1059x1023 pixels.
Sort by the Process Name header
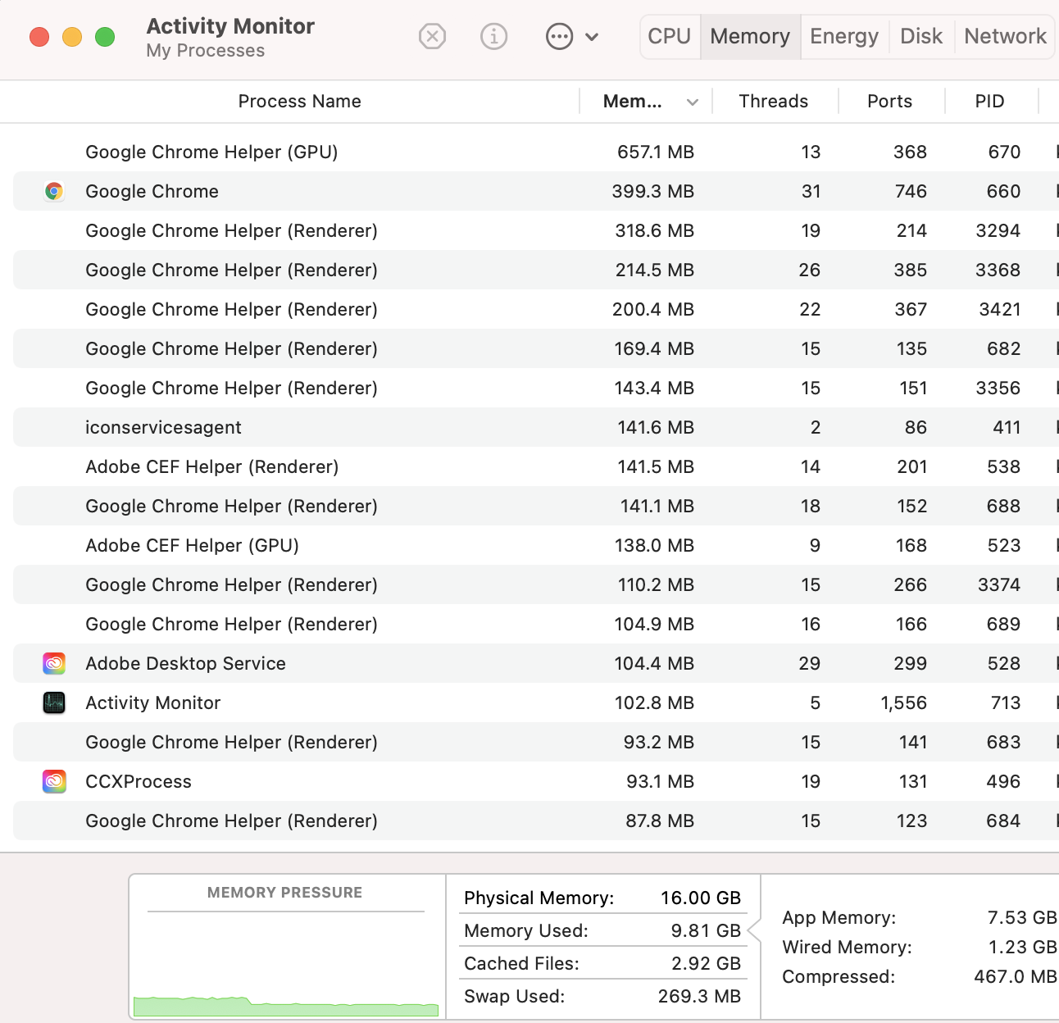299,102
